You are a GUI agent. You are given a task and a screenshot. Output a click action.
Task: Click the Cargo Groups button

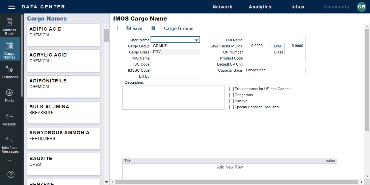(179, 28)
